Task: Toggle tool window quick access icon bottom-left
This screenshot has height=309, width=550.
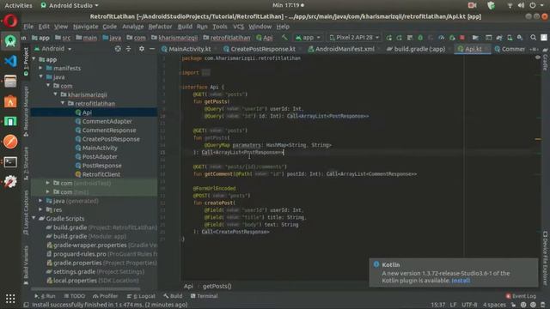Action: pyautogui.click(x=26, y=305)
